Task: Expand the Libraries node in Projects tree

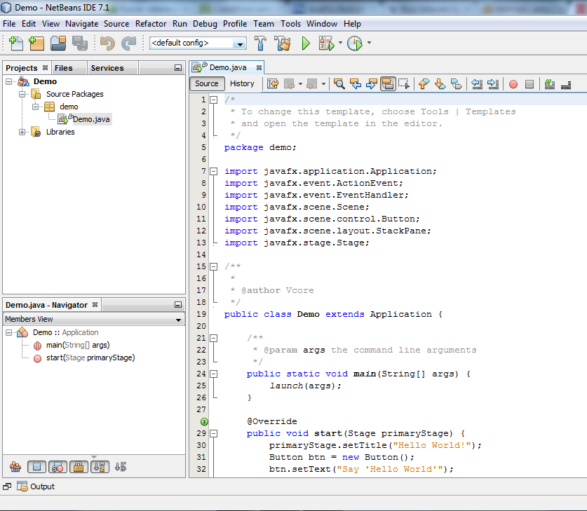Action: click(22, 132)
